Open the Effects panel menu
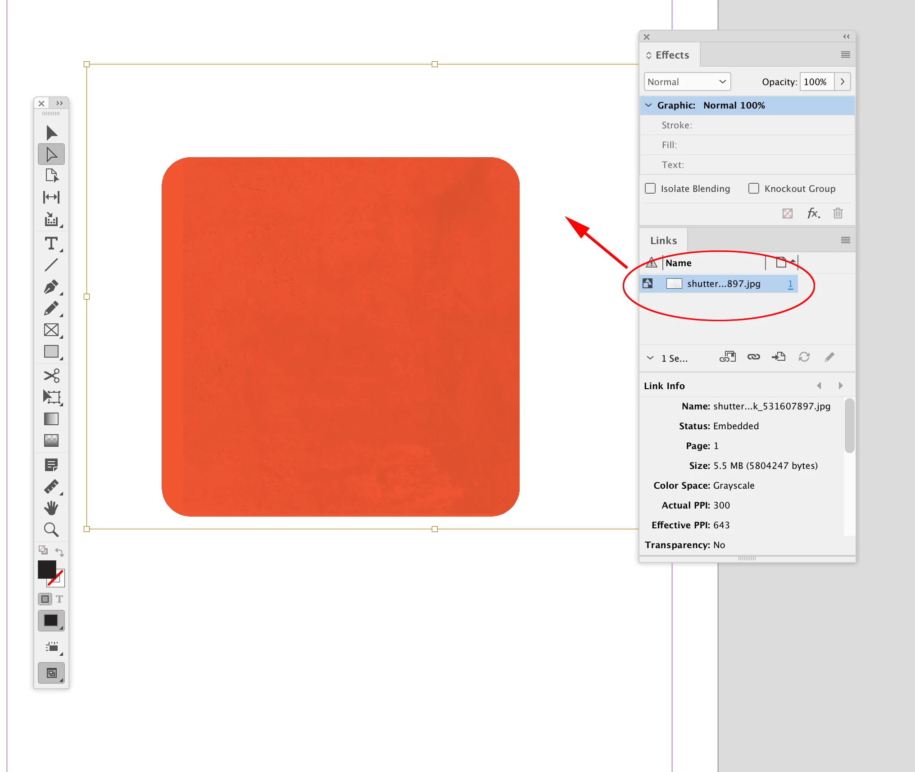The width and height of the screenshot is (915, 772). [x=845, y=55]
